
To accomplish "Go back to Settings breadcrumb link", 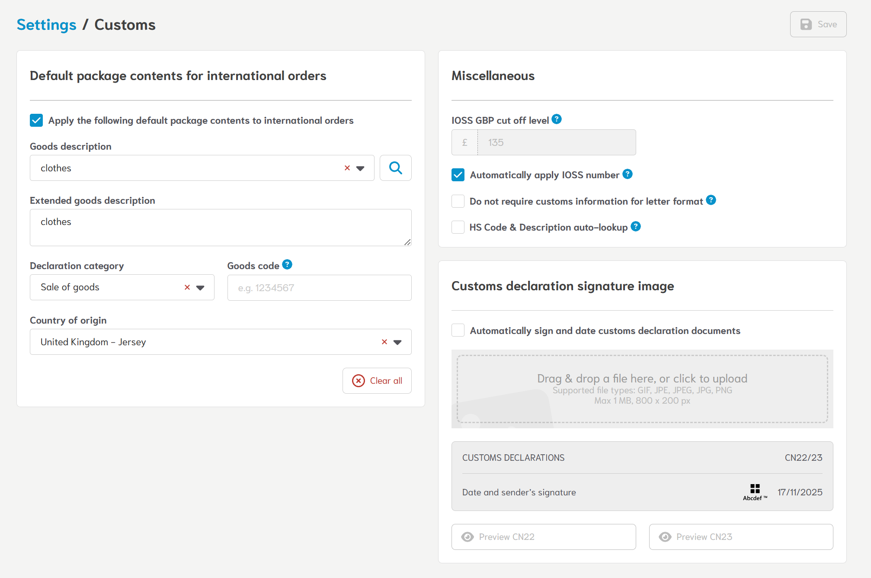I will pyautogui.click(x=46, y=25).
